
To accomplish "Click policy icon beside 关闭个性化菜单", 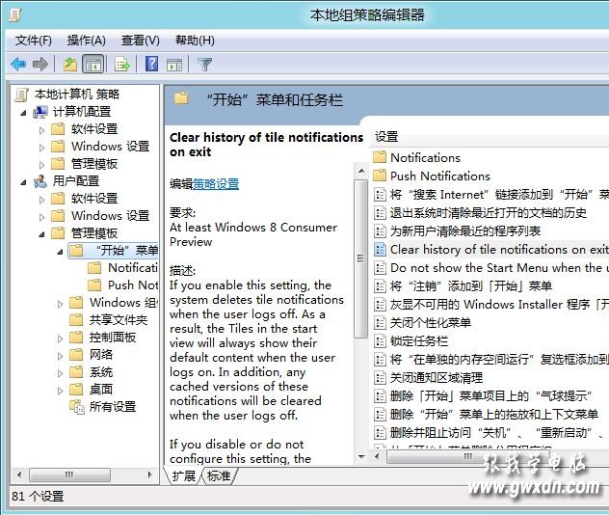I will pos(380,323).
